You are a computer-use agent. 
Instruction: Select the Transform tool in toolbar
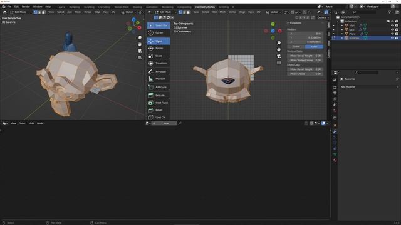(x=159, y=63)
